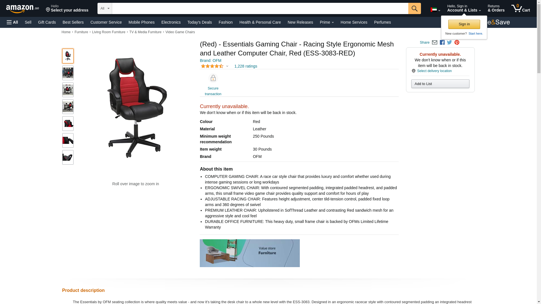
Task: Share on Twitter icon
Action: (449, 43)
